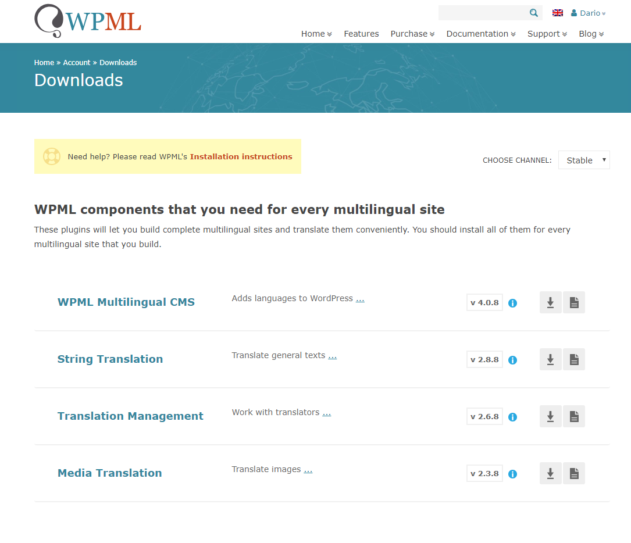Open Translation Management title link
The image size is (631, 543).
[130, 416]
